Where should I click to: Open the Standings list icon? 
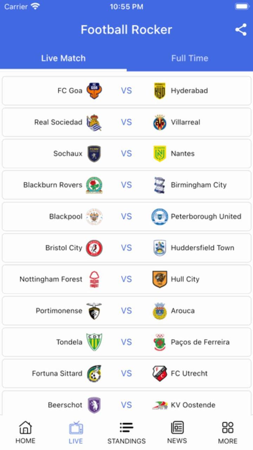(x=126, y=427)
